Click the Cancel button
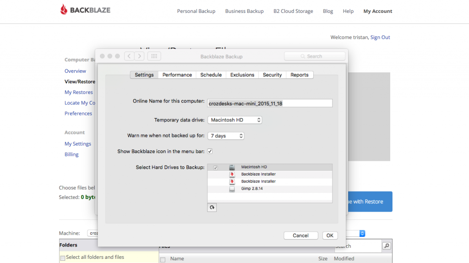The height and width of the screenshot is (263, 469). (300, 236)
